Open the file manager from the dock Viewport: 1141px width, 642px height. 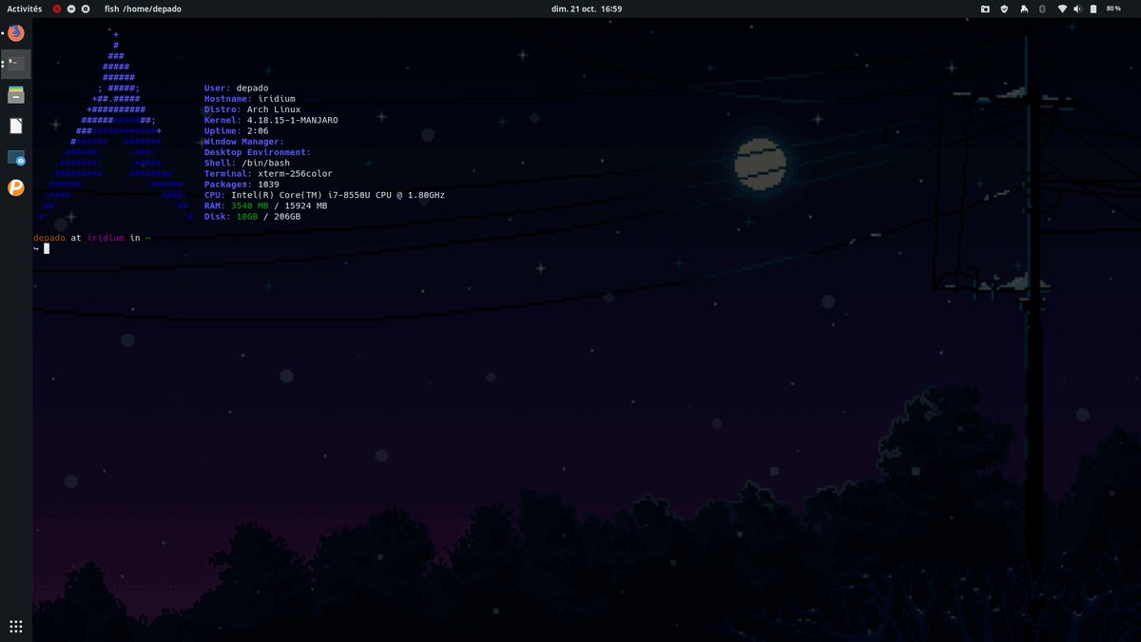[x=15, y=94]
